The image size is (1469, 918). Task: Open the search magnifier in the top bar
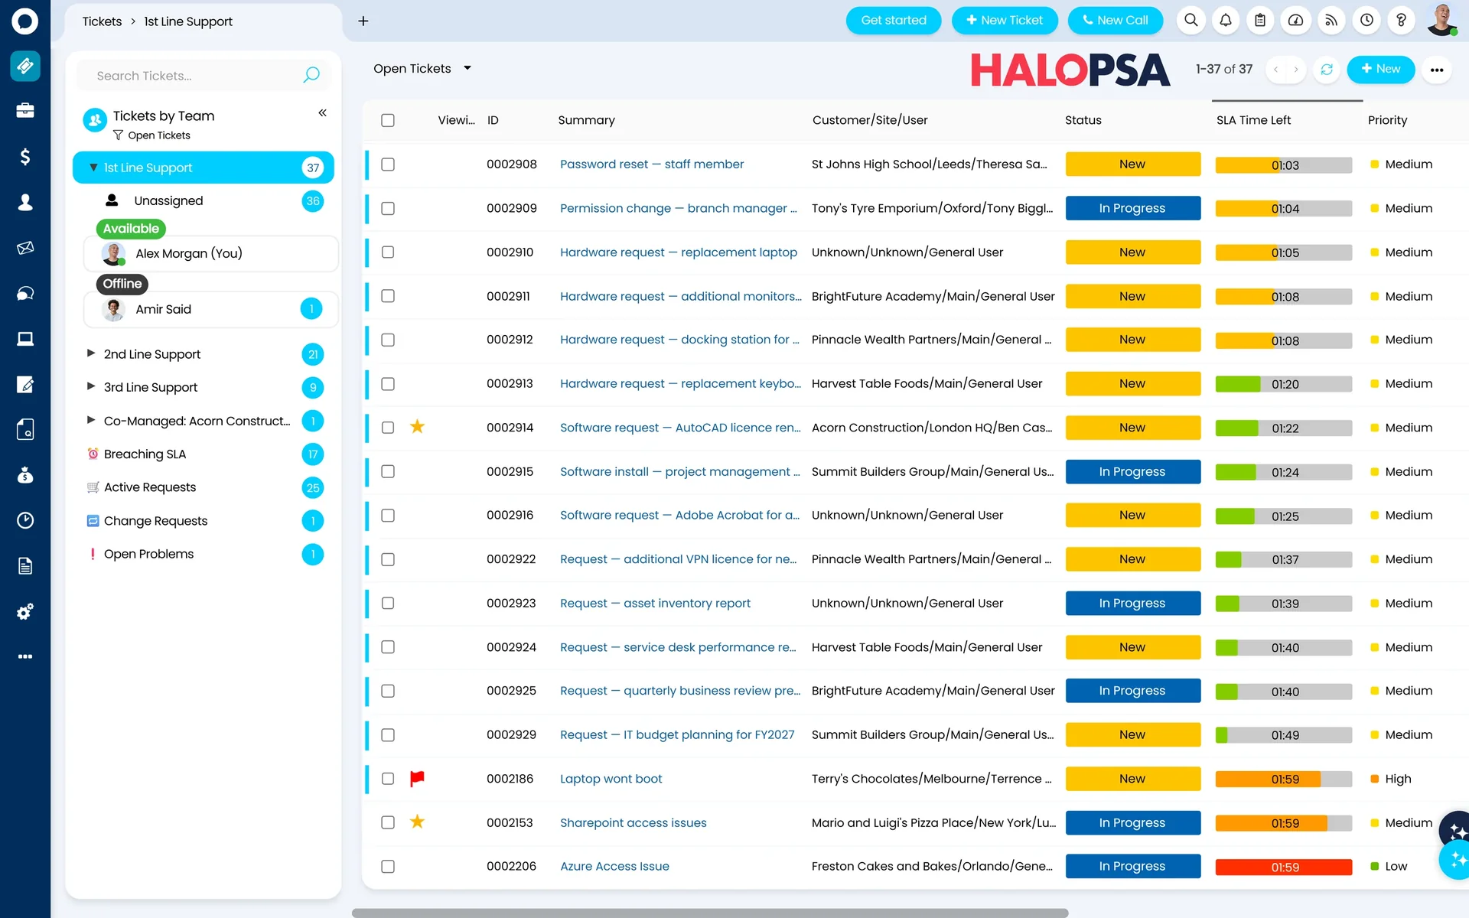pyautogui.click(x=1191, y=21)
